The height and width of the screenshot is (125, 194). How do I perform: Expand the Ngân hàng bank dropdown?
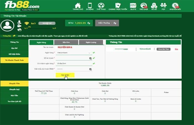click(x=89, y=52)
